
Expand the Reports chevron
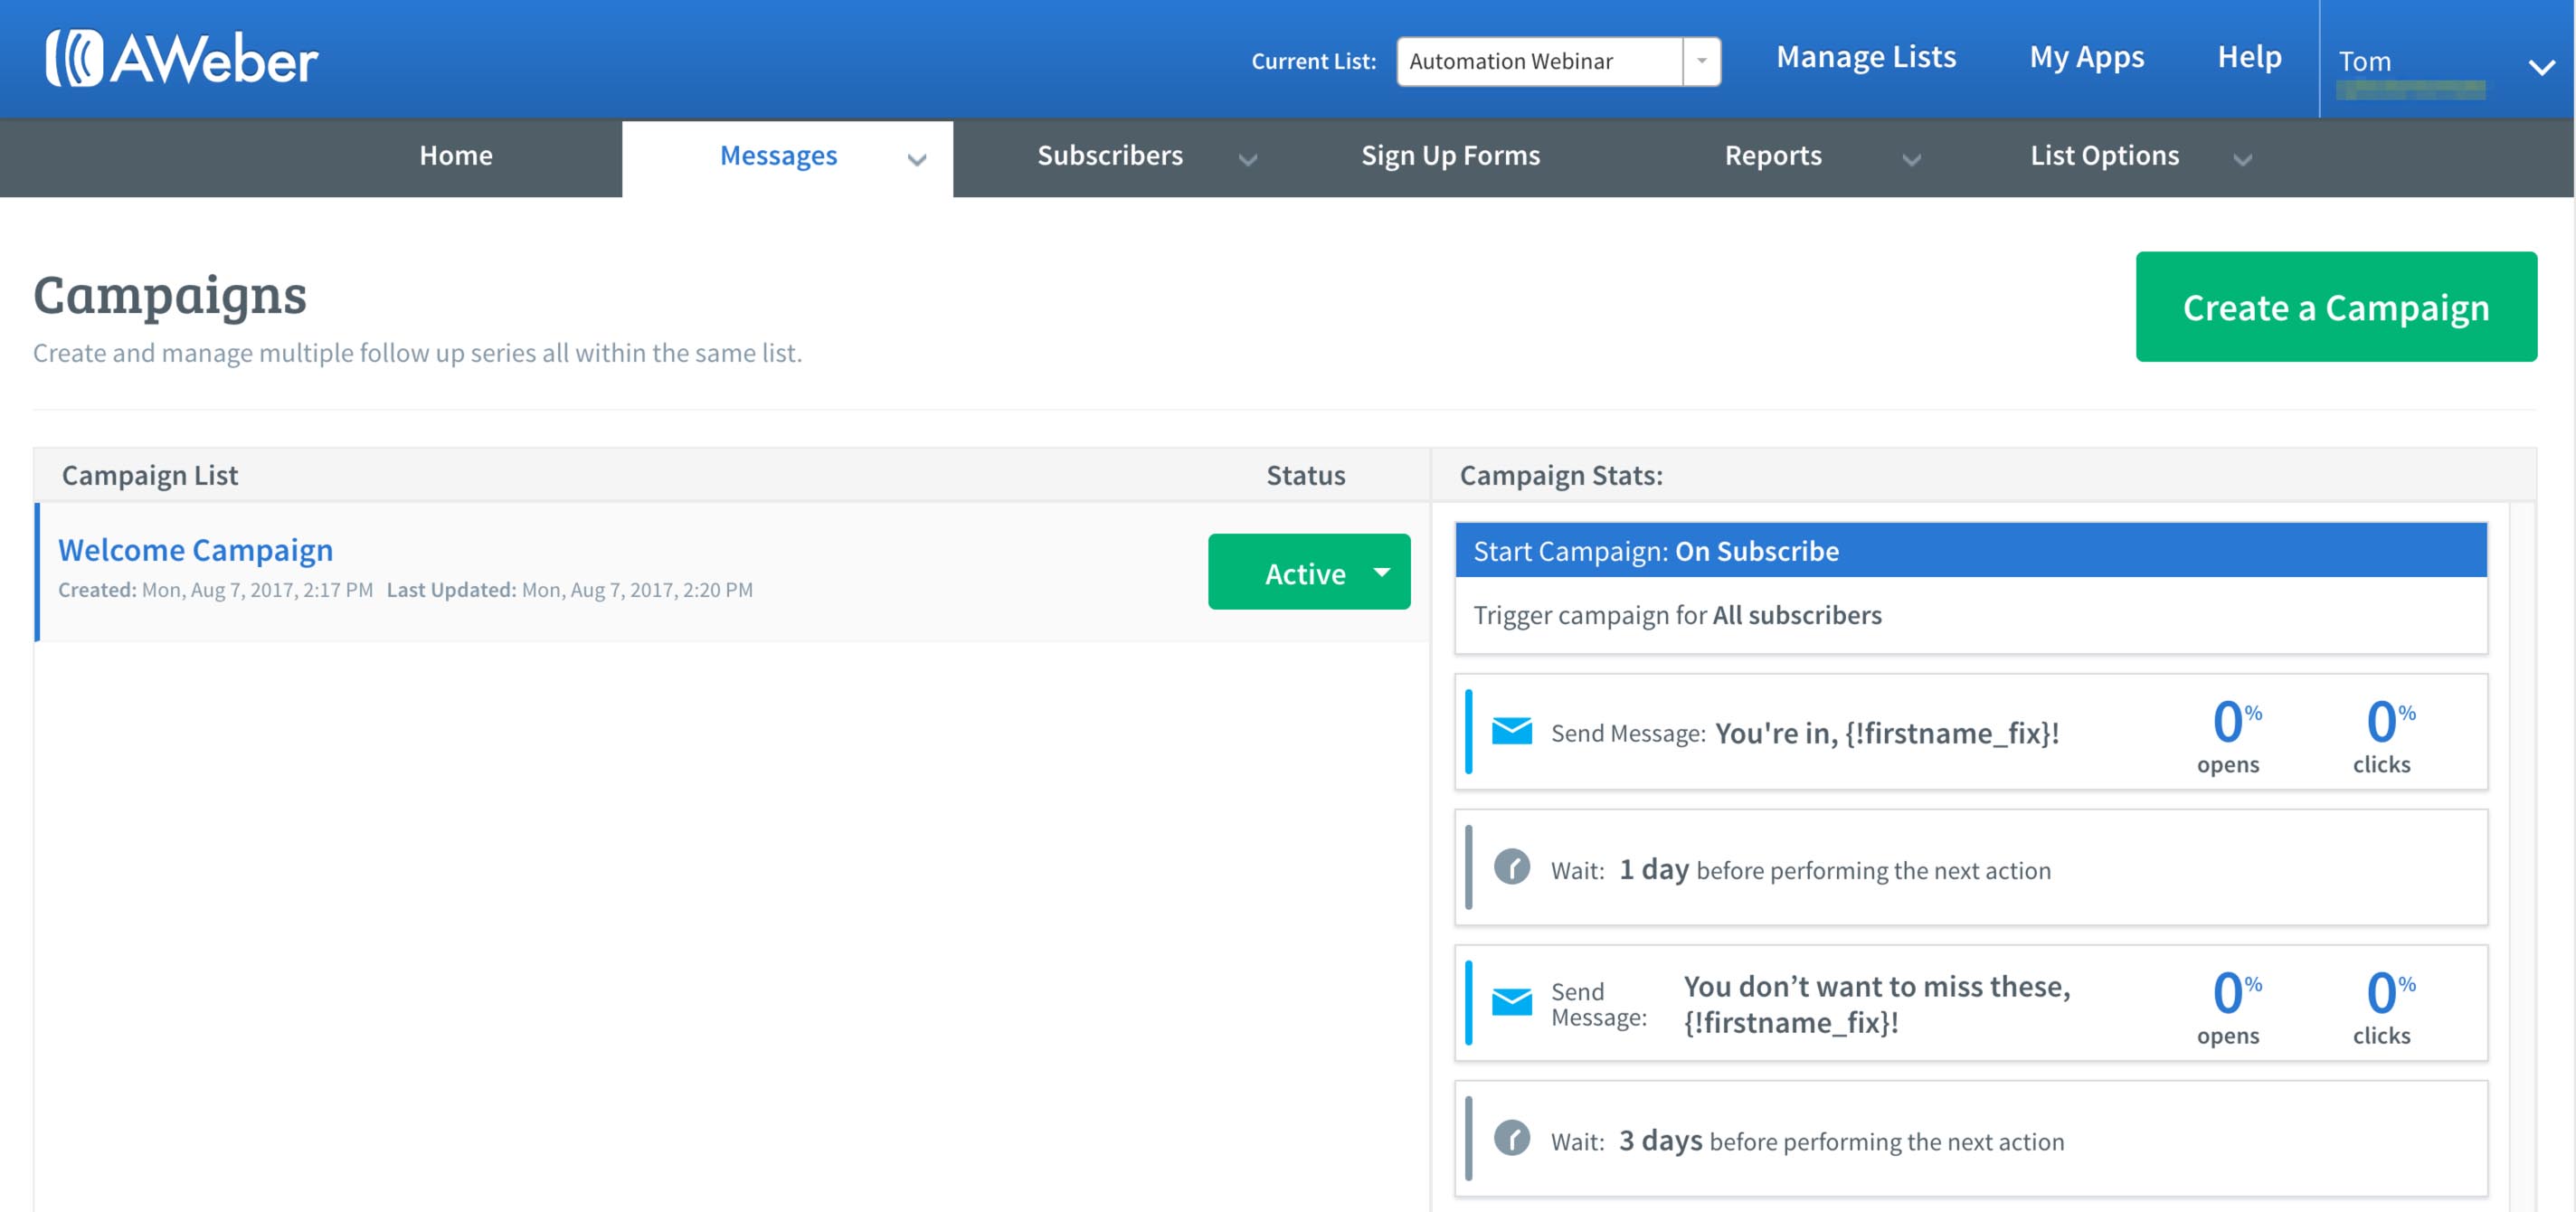click(1911, 159)
